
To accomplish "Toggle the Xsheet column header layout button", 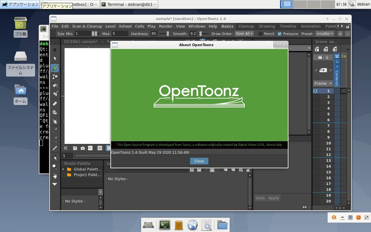I will pos(323,57).
